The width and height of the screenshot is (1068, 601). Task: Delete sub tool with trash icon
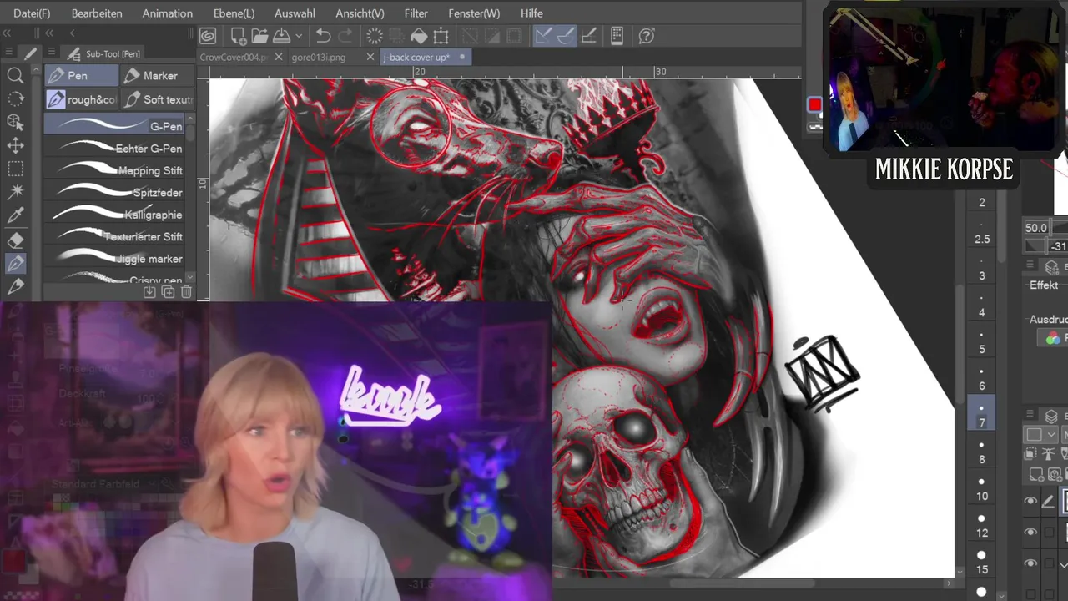coord(186,292)
